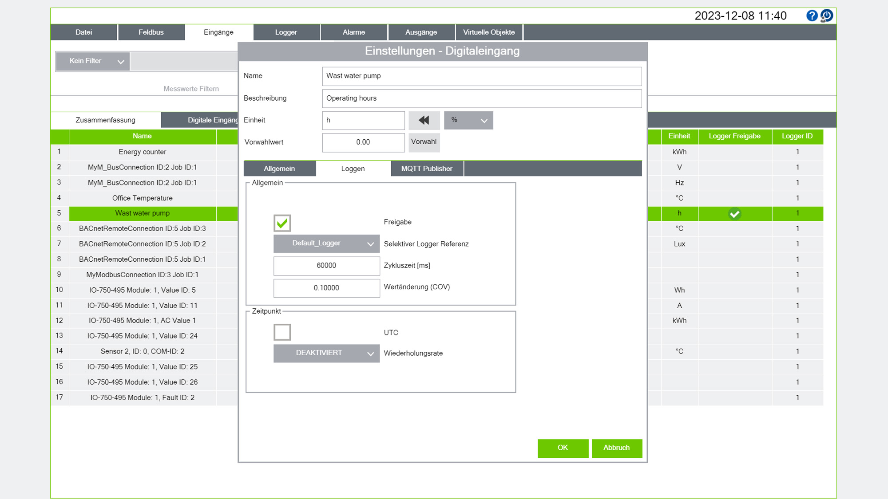The image size is (888, 499).
Task: Confirm settings with the OK button
Action: (563, 448)
